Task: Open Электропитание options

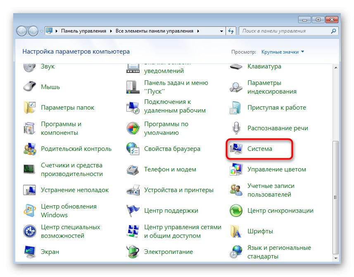Action: click(169, 252)
